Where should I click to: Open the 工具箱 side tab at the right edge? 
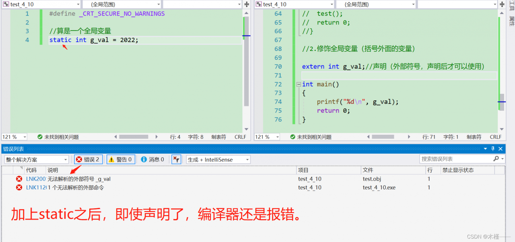(511, 5)
